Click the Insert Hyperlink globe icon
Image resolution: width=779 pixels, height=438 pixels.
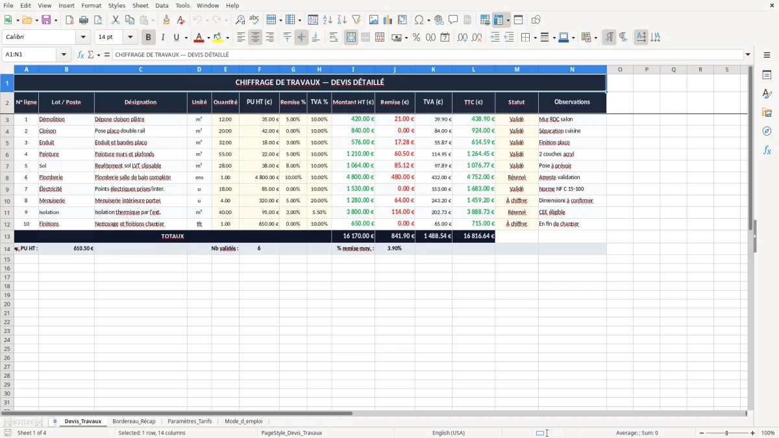coord(439,20)
